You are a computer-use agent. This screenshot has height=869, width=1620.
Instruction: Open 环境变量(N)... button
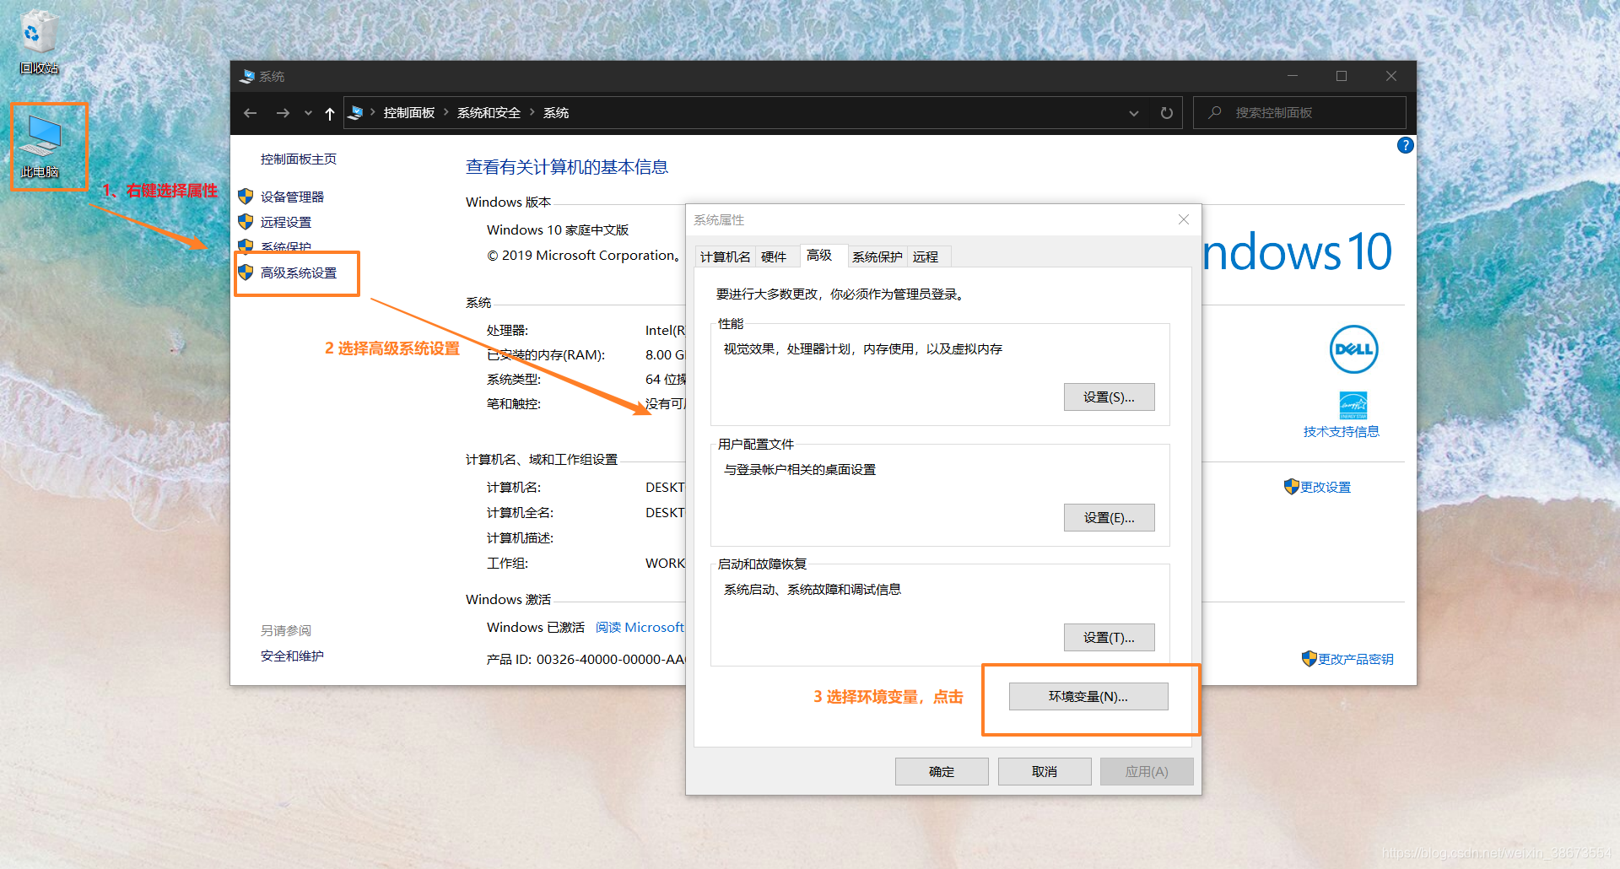coord(1088,697)
